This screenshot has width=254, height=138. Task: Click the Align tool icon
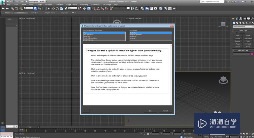pos(137,8)
